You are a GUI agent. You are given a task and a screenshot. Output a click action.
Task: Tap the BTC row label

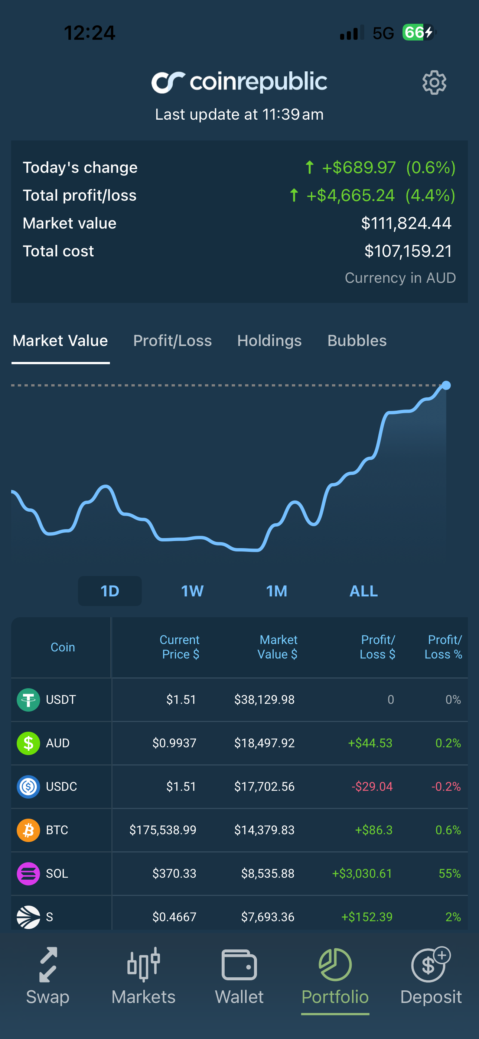click(57, 831)
